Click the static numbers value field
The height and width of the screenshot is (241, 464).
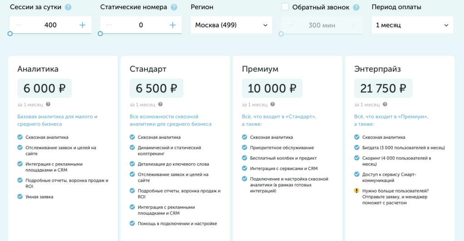click(x=140, y=25)
